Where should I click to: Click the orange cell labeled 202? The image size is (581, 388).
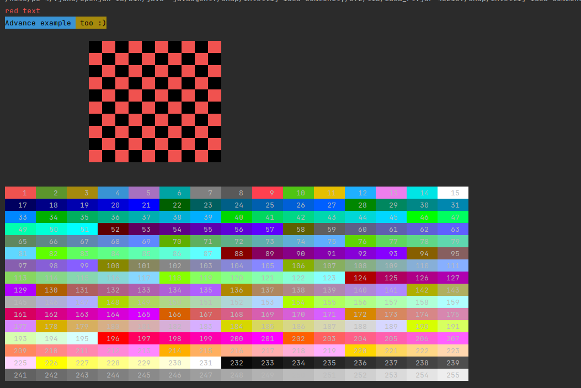[299, 339]
